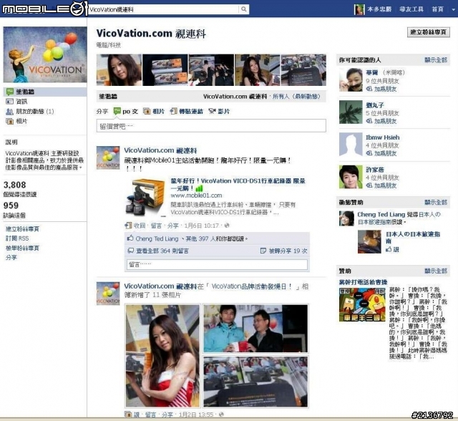This screenshot has width=458, height=421.
Task: Open the 龍年好行 VICO-DS1 link title
Action: (238, 184)
